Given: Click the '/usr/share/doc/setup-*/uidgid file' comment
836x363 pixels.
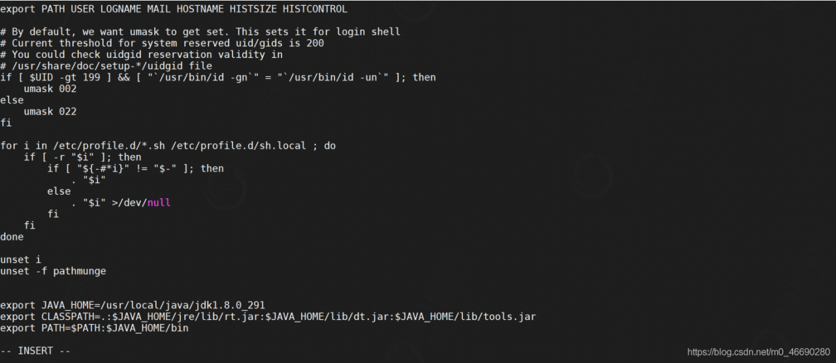Looking at the screenshot, I should [x=106, y=66].
